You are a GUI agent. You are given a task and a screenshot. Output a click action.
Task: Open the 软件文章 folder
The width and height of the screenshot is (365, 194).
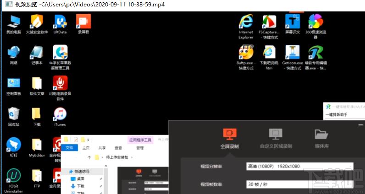[37, 86]
